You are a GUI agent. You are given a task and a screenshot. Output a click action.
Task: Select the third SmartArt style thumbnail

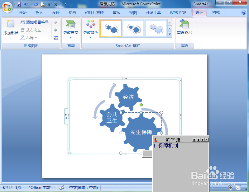pos(156,28)
